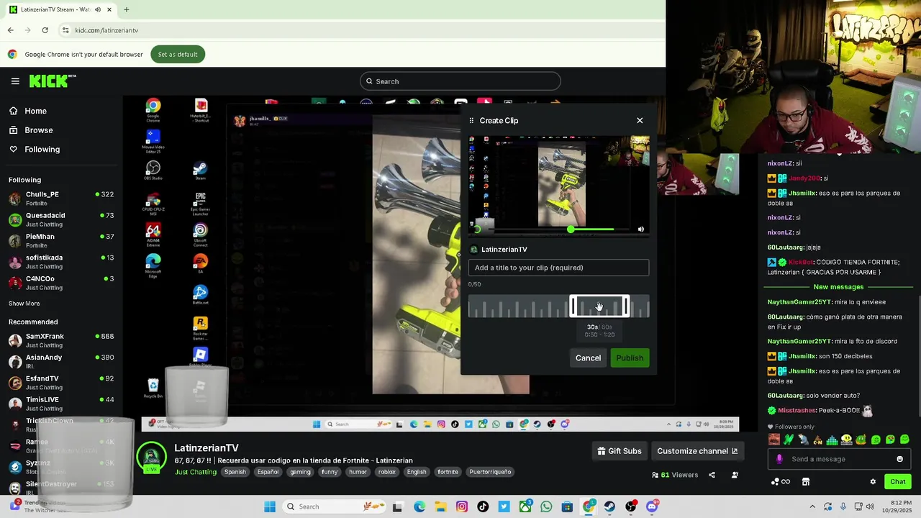
Task: Click the Just Chatting category link
Action: [x=196, y=472]
